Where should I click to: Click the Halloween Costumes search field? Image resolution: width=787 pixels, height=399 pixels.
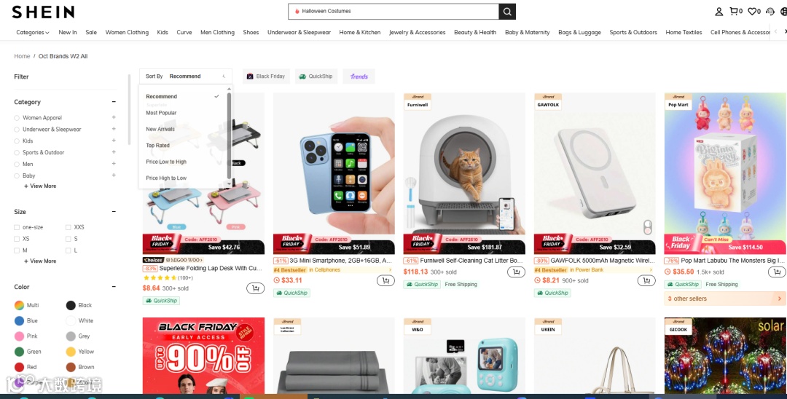[393, 12]
